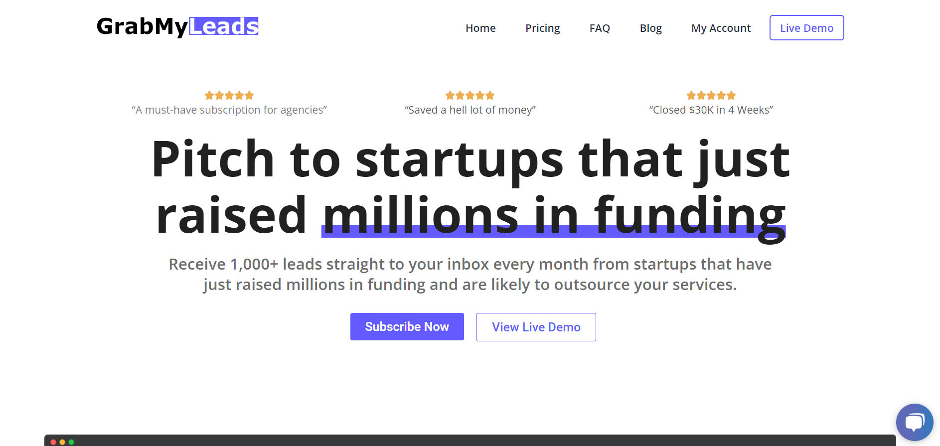Screen dimensions: 940x446
Task: Click the stars above "Closed $30K in 4 Weeks"
Action: tap(711, 95)
